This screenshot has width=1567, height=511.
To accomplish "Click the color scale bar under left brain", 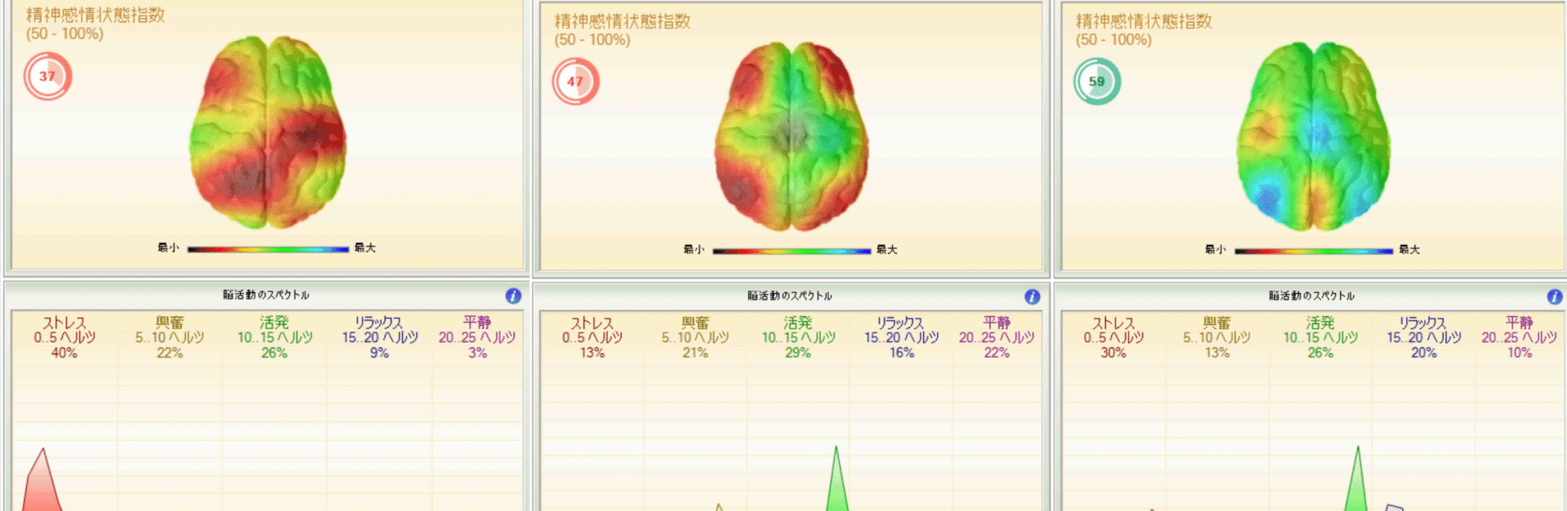I will coord(268,249).
